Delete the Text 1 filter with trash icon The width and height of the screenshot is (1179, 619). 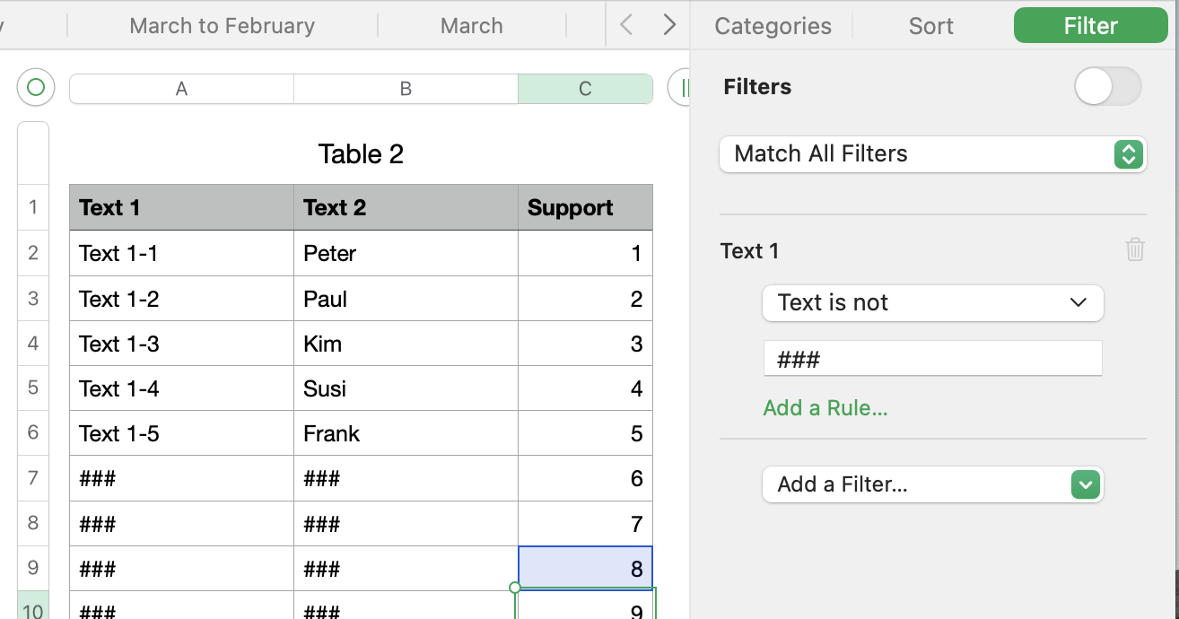coord(1135,249)
